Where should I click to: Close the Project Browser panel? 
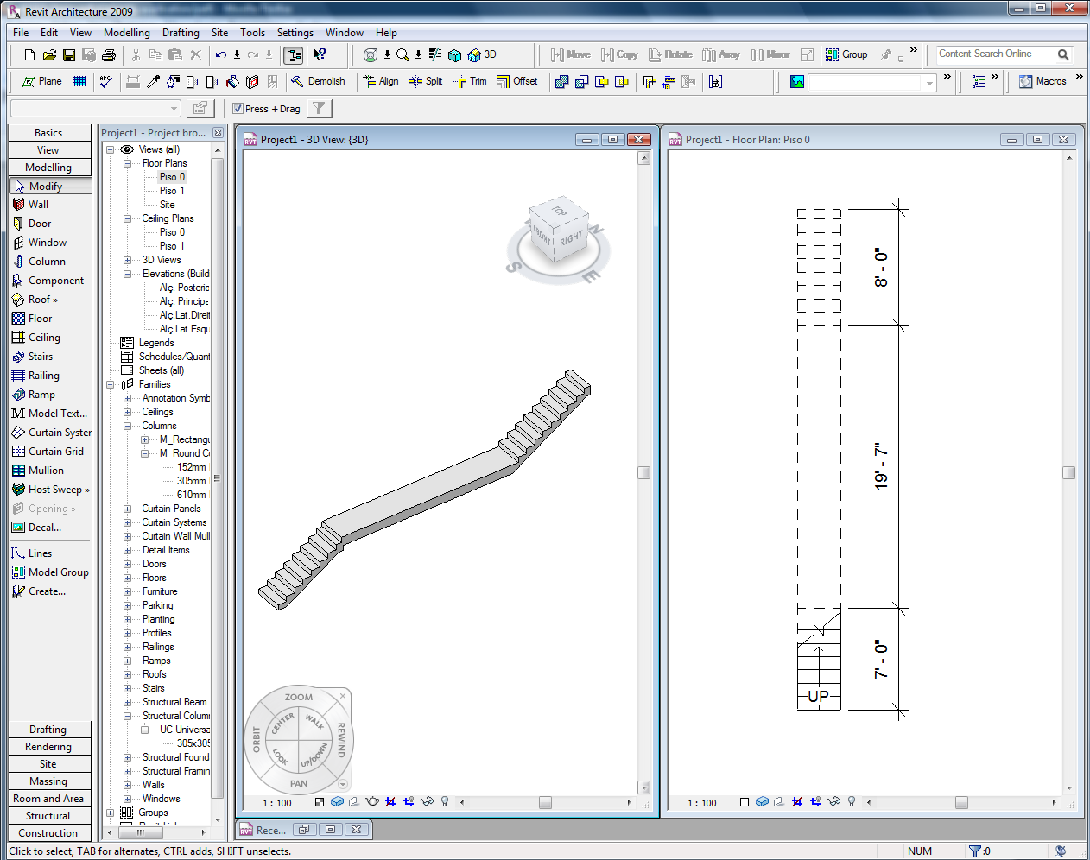(218, 133)
